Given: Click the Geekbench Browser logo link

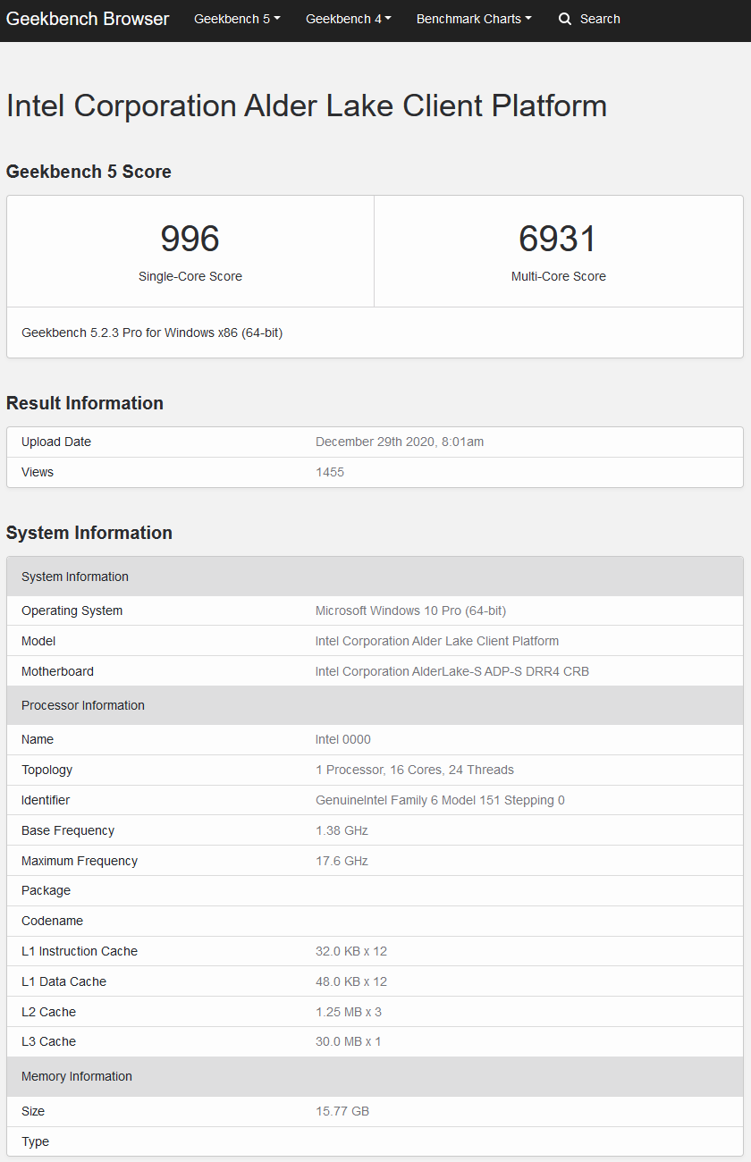Looking at the screenshot, I should [x=88, y=19].
